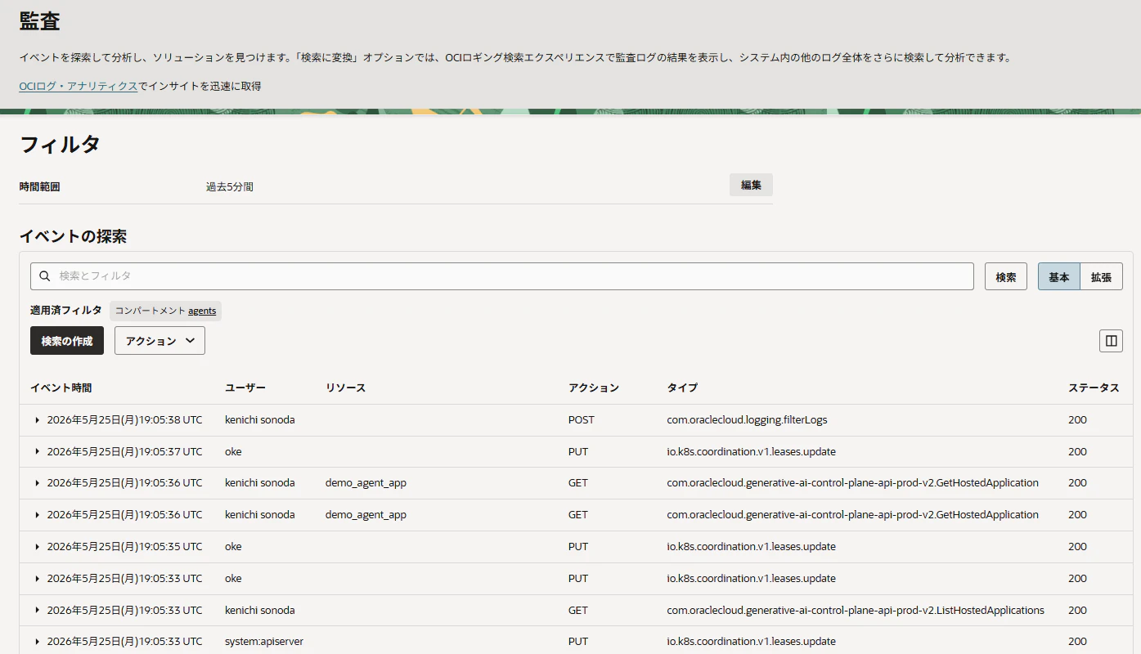Viewport: 1141px width, 654px height.
Task: Click the コンパートメント agents filter chip
Action: (x=165, y=311)
